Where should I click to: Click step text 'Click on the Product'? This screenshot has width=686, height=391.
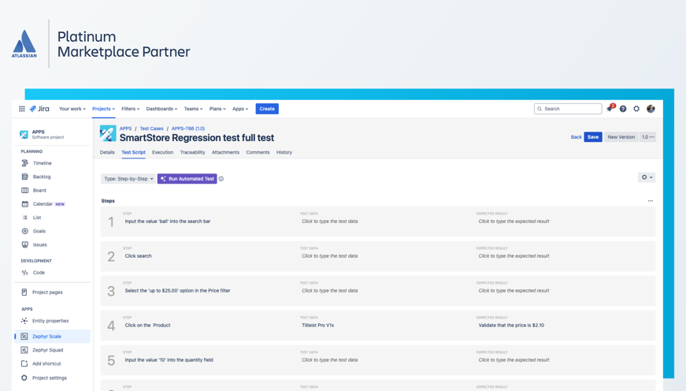pyautogui.click(x=147, y=325)
